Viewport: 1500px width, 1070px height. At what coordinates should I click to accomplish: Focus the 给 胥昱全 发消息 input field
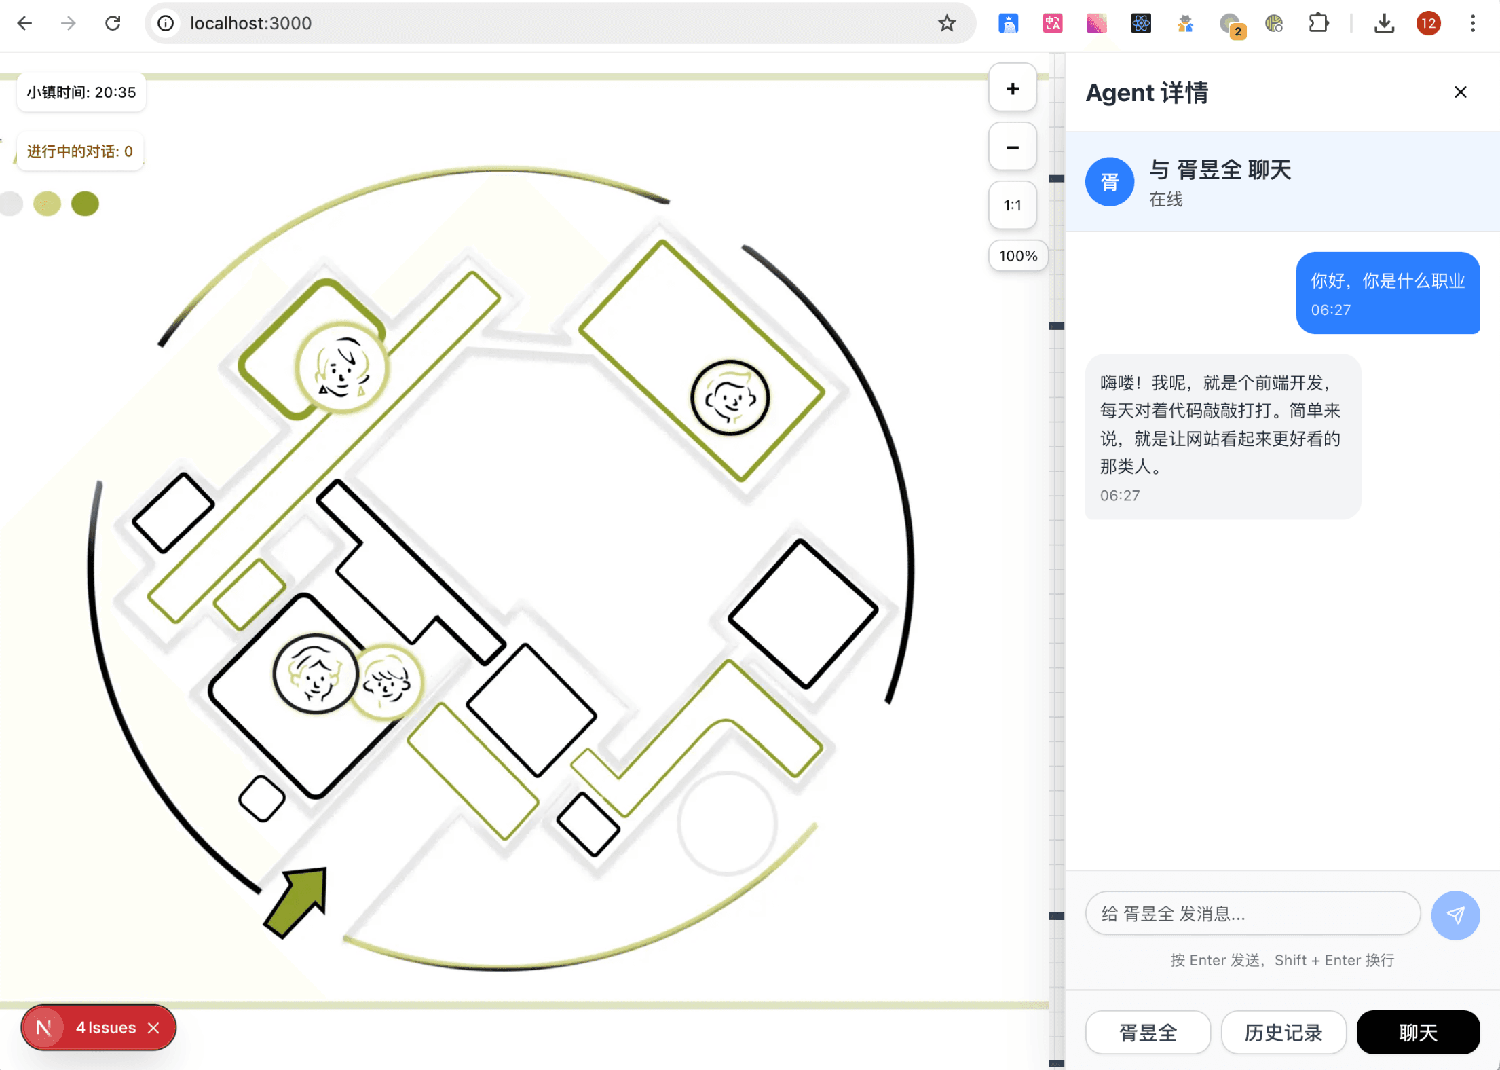(x=1253, y=914)
